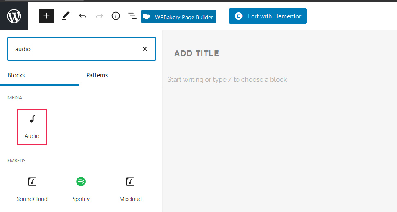Screen dimensions: 397x212
Task: Select the Tools pencil icon
Action: tap(66, 16)
